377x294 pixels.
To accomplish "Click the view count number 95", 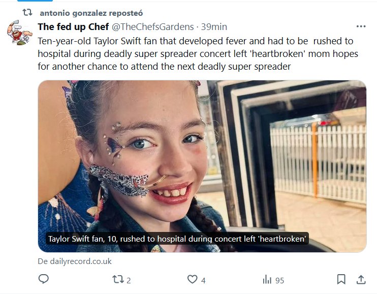I will point(279,280).
